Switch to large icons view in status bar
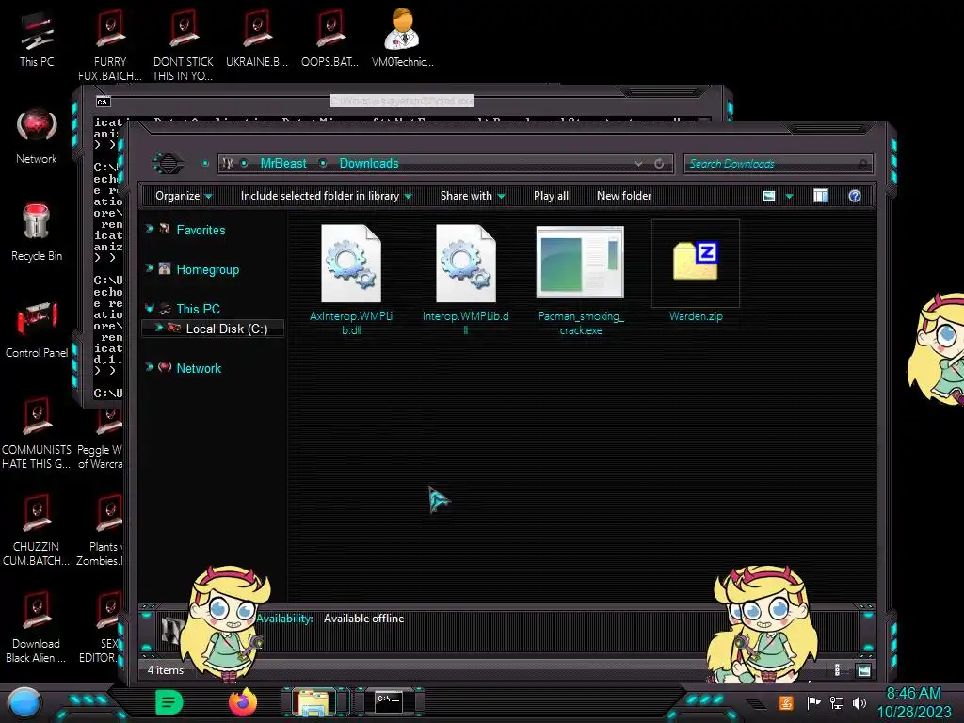 tap(864, 670)
